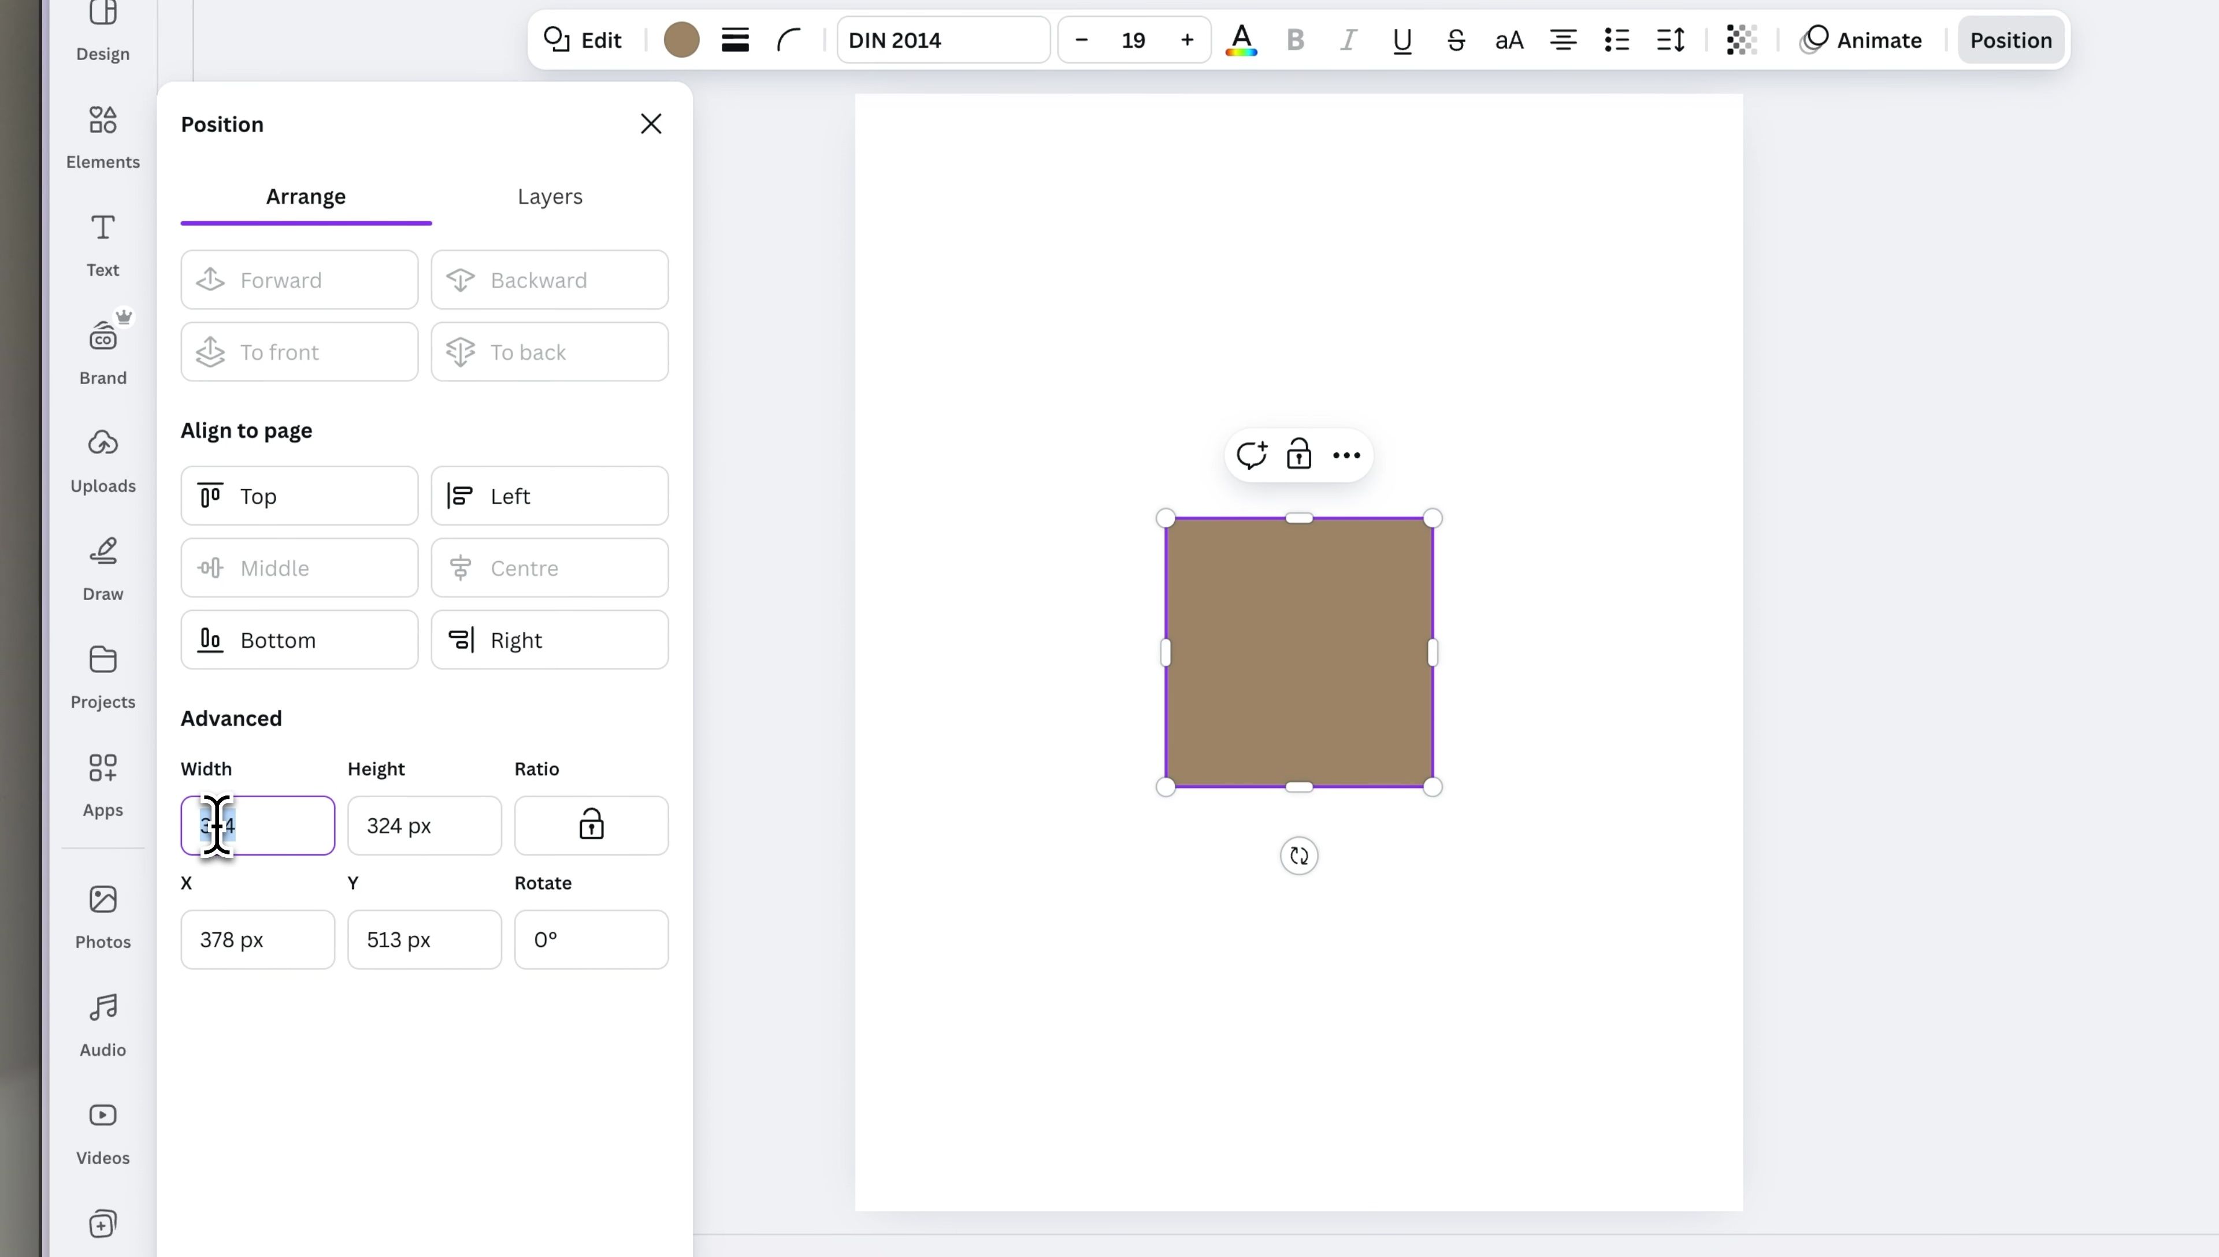The width and height of the screenshot is (2219, 1257).
Task: Click the font size value 19
Action: pyautogui.click(x=1134, y=40)
